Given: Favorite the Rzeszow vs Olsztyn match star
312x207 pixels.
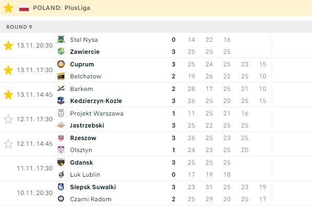Looking at the screenshot, I should 8,144.
